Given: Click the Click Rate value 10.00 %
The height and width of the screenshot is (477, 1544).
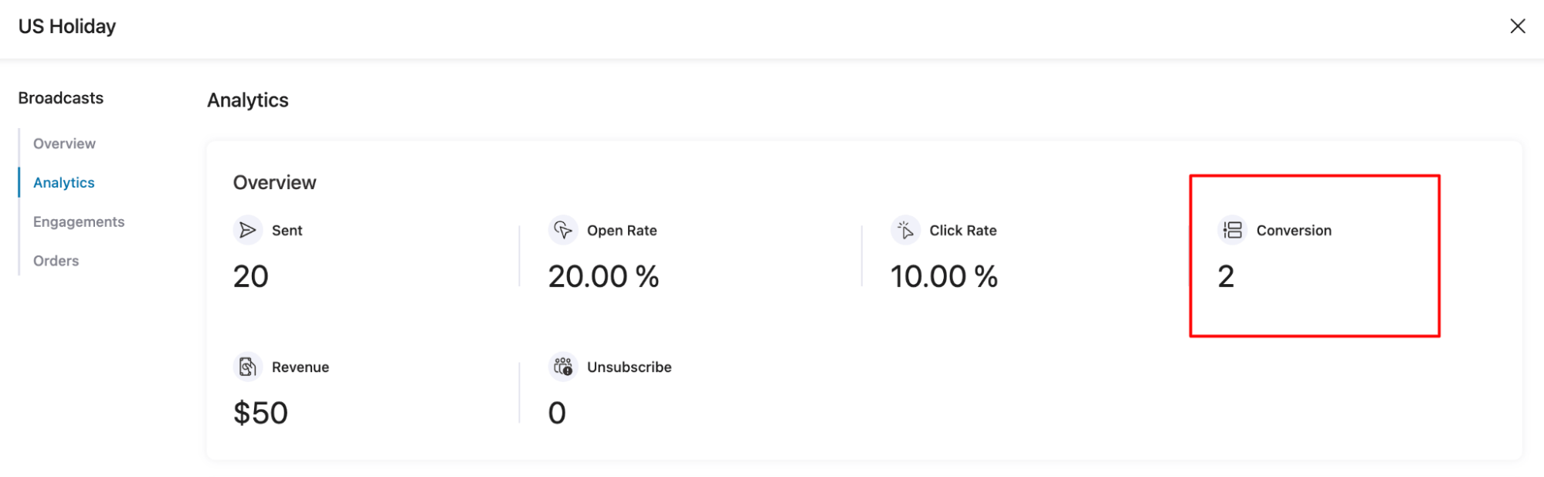Looking at the screenshot, I should 942,276.
